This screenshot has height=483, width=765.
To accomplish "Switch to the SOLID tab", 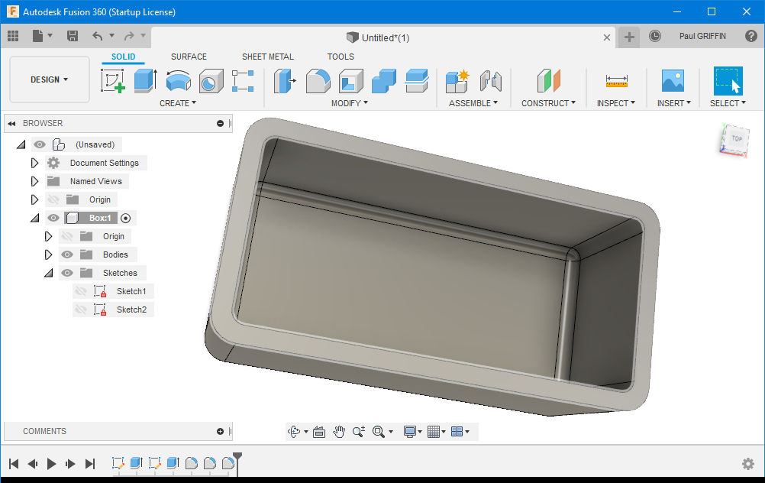I will click(124, 57).
